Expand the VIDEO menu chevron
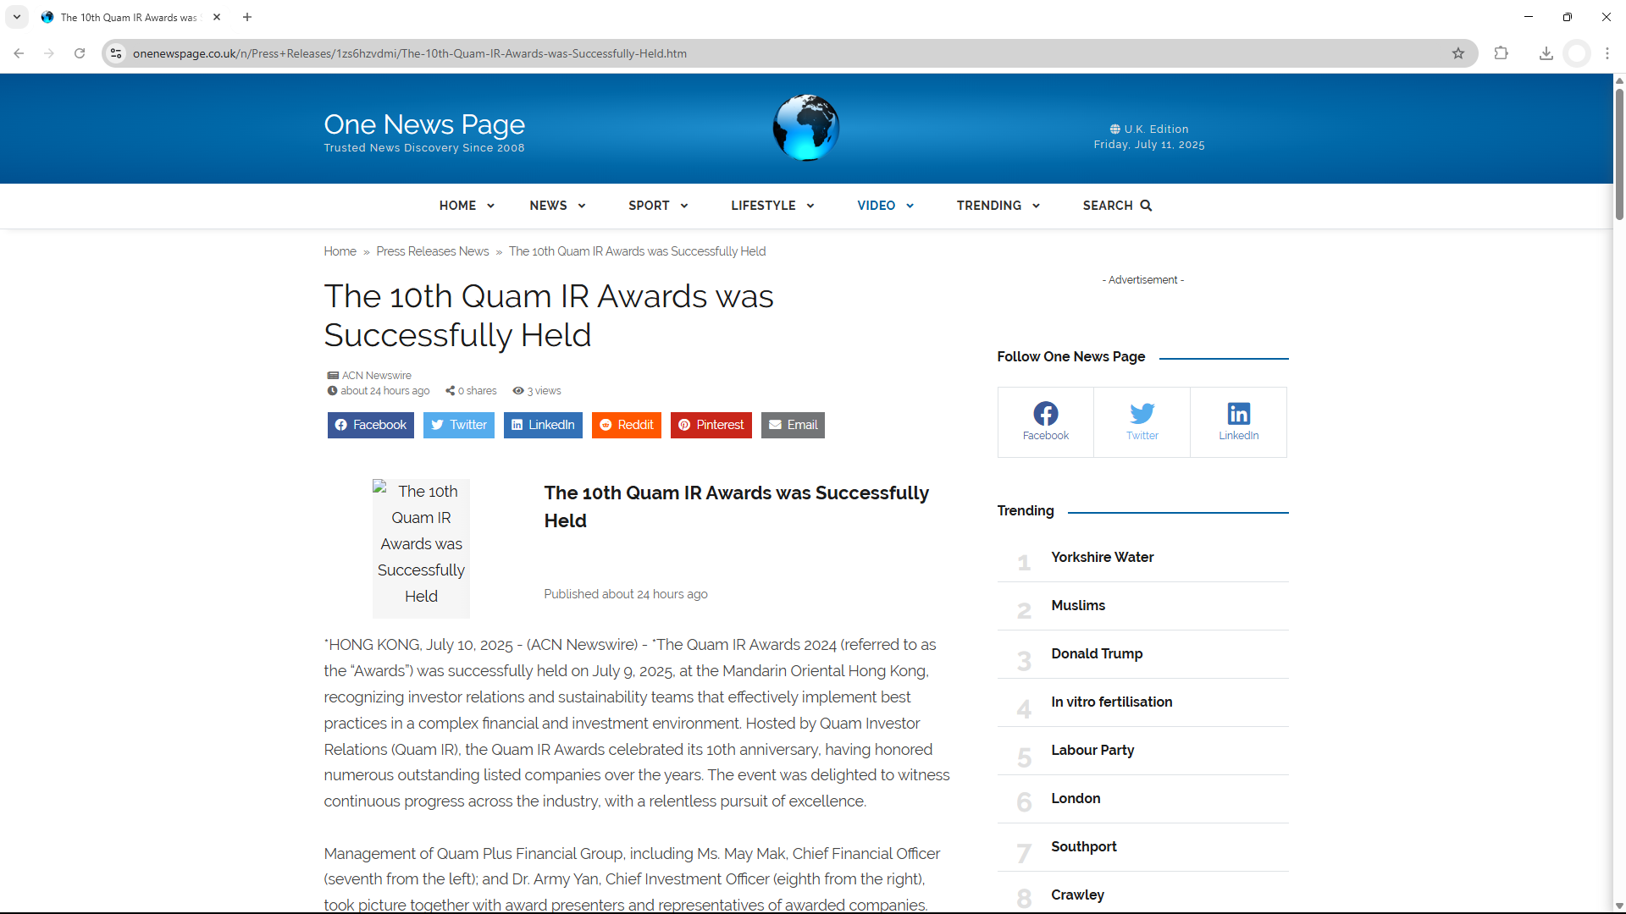The image size is (1626, 914). click(x=910, y=206)
